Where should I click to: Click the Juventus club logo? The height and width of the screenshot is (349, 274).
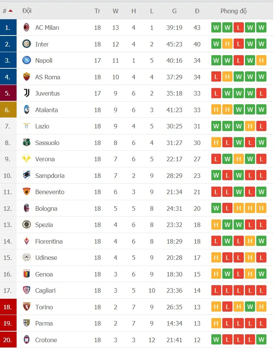(26, 93)
